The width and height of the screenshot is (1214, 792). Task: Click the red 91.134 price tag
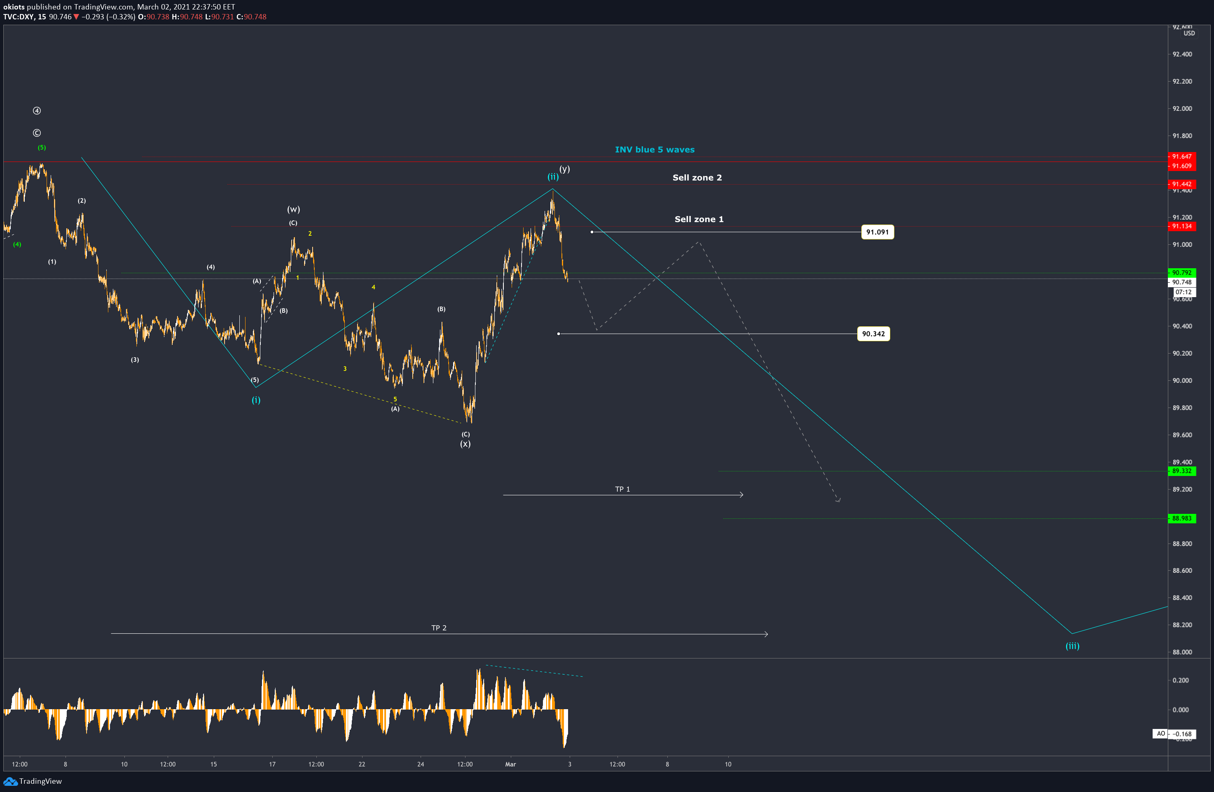pos(1181,226)
